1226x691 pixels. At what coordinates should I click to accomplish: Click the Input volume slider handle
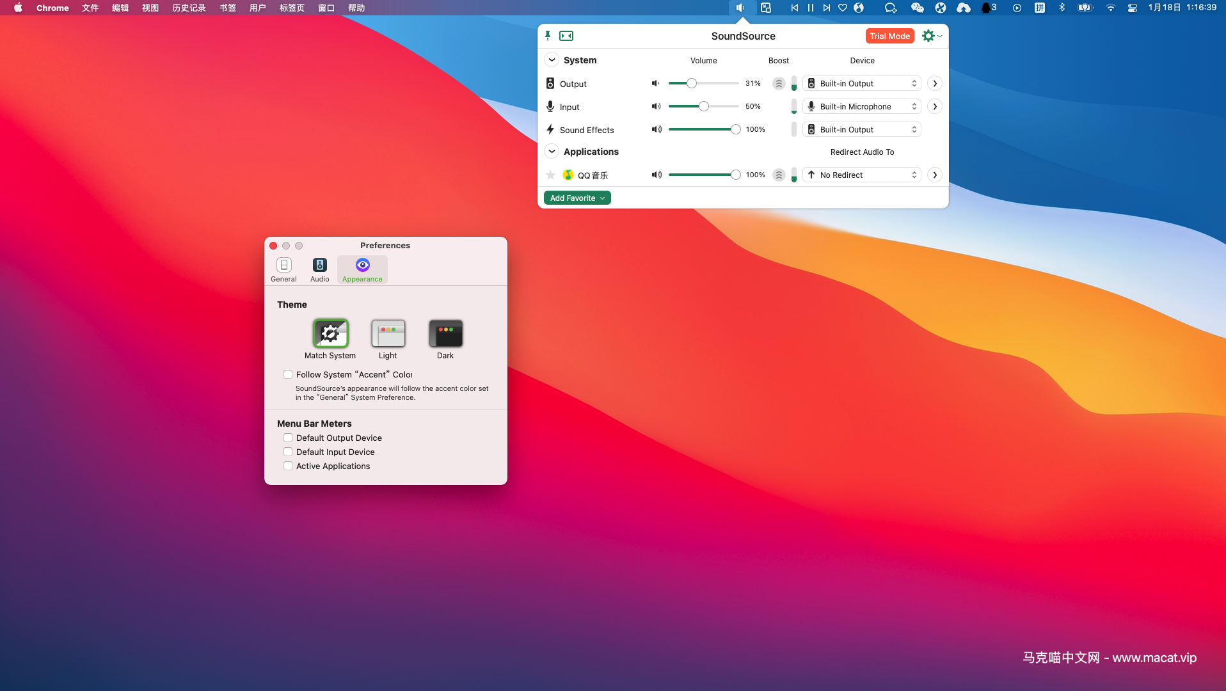coord(704,106)
